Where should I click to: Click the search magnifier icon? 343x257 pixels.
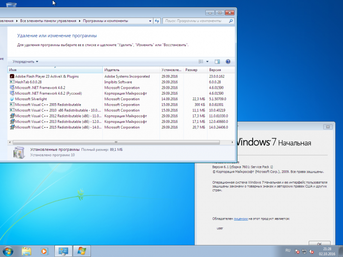click(231, 21)
